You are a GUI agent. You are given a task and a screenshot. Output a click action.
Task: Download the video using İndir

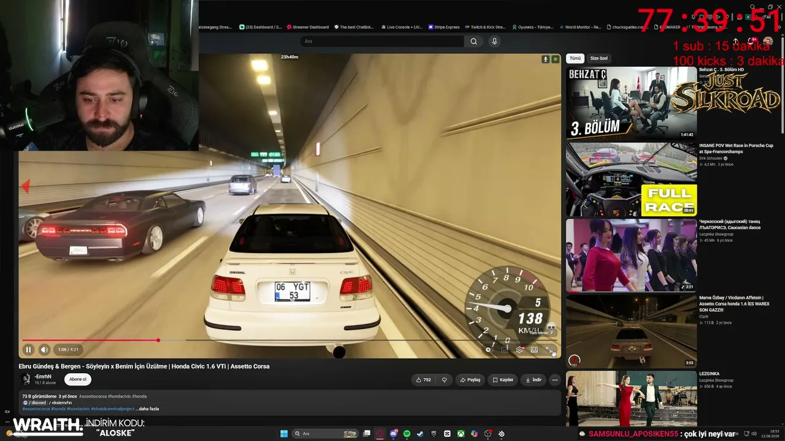[534, 380]
